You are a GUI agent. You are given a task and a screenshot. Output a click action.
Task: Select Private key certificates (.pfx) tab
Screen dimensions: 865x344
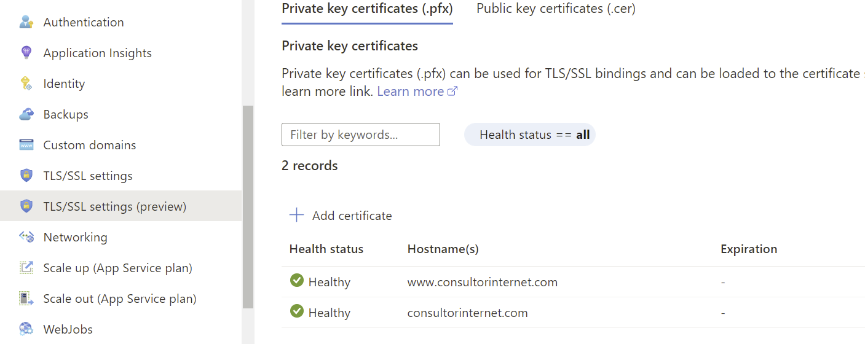click(x=367, y=9)
